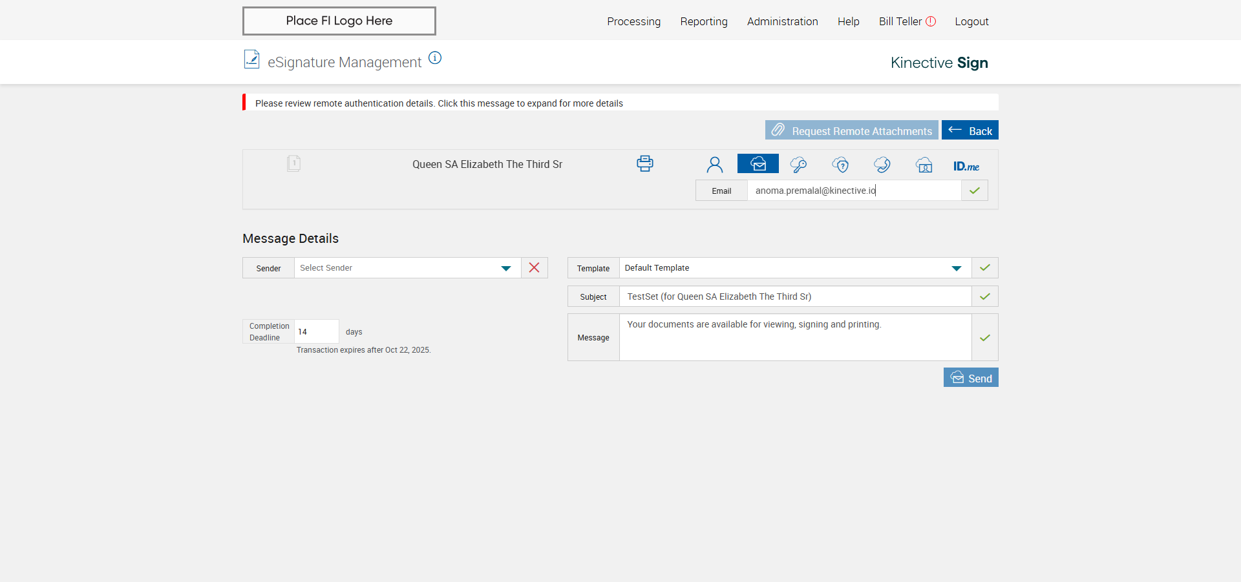Click the Completion Deadline days field
The image size is (1241, 582).
click(x=316, y=331)
